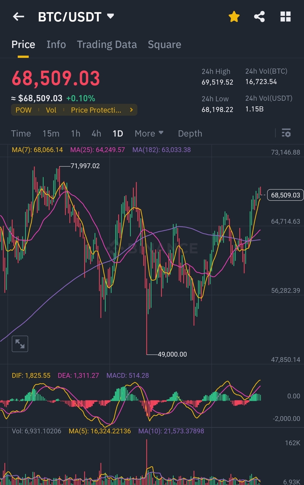Tap the back arrow icon

[19, 17]
